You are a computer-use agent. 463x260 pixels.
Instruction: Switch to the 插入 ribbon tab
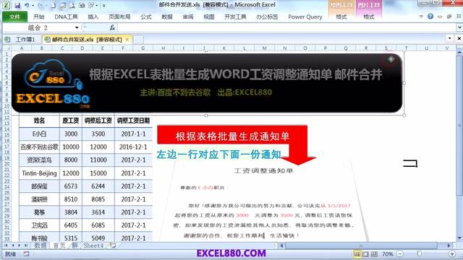tap(93, 17)
